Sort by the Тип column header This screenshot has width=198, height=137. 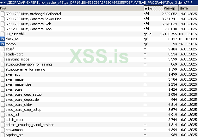coord(153,8)
